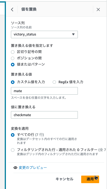Screen dimensions: 112x189
Task: Click the input field containing mate
Action: pyautogui.click(x=44, y=91)
